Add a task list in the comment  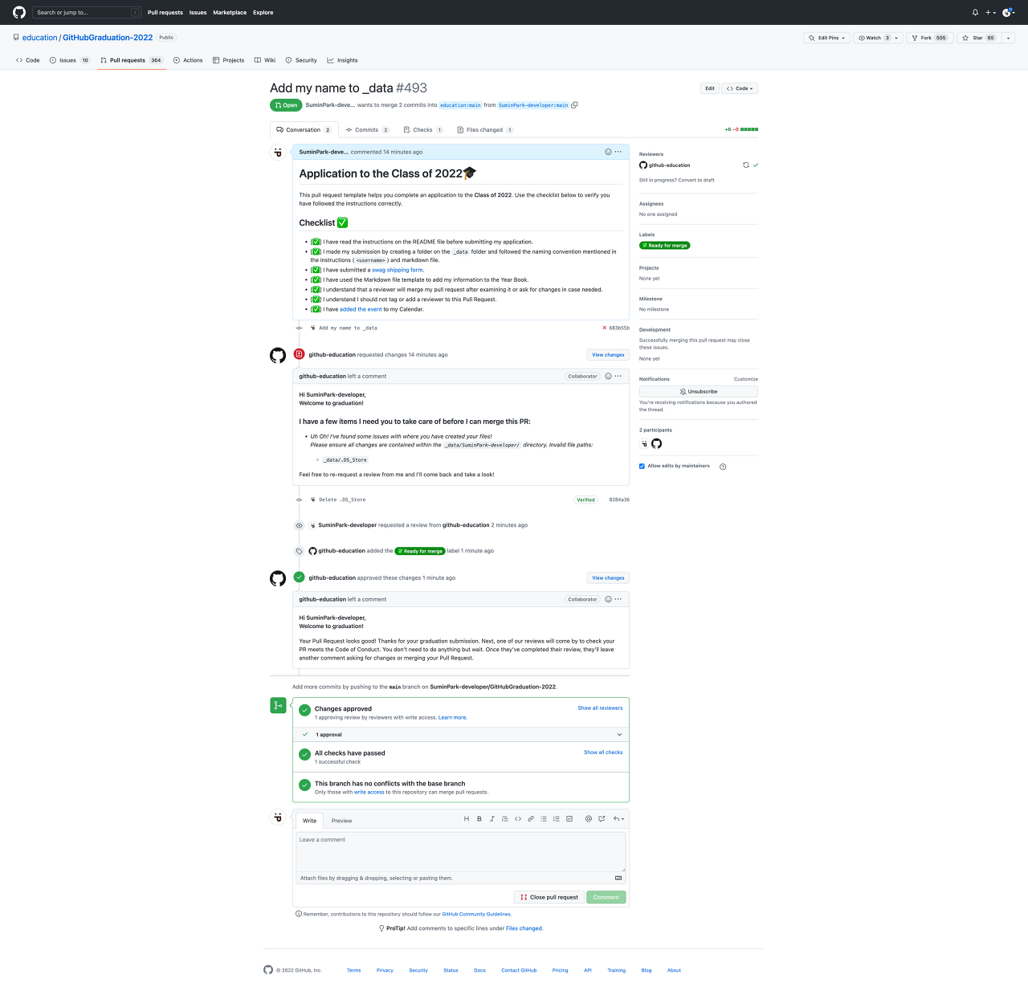[569, 819]
